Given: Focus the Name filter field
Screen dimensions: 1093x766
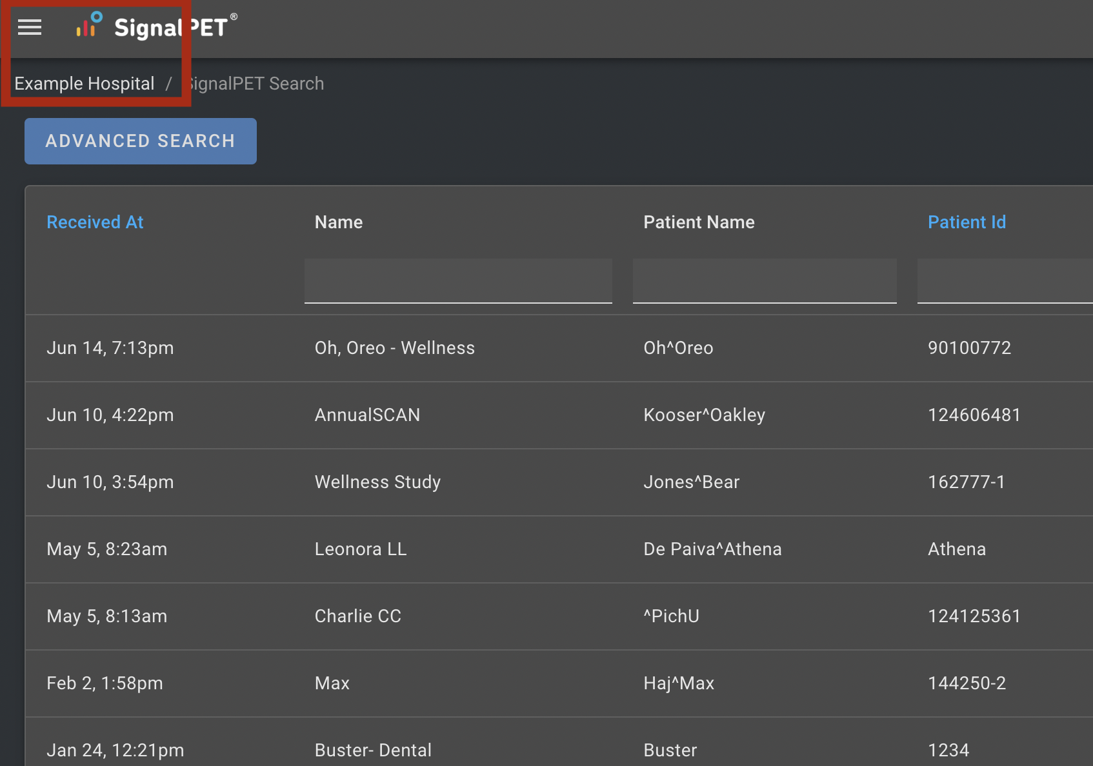Looking at the screenshot, I should 458,281.
